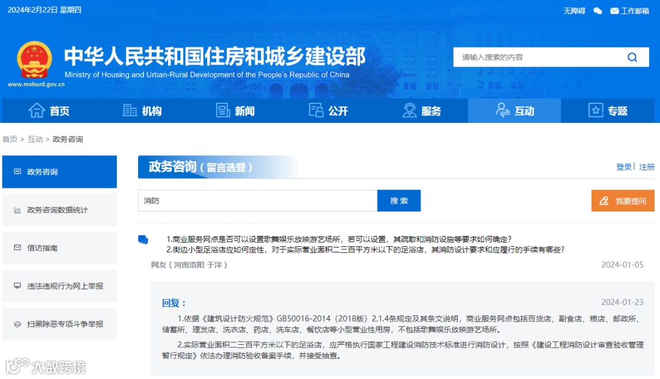
Task: Click the 互动 people icon
Action: tap(502, 110)
